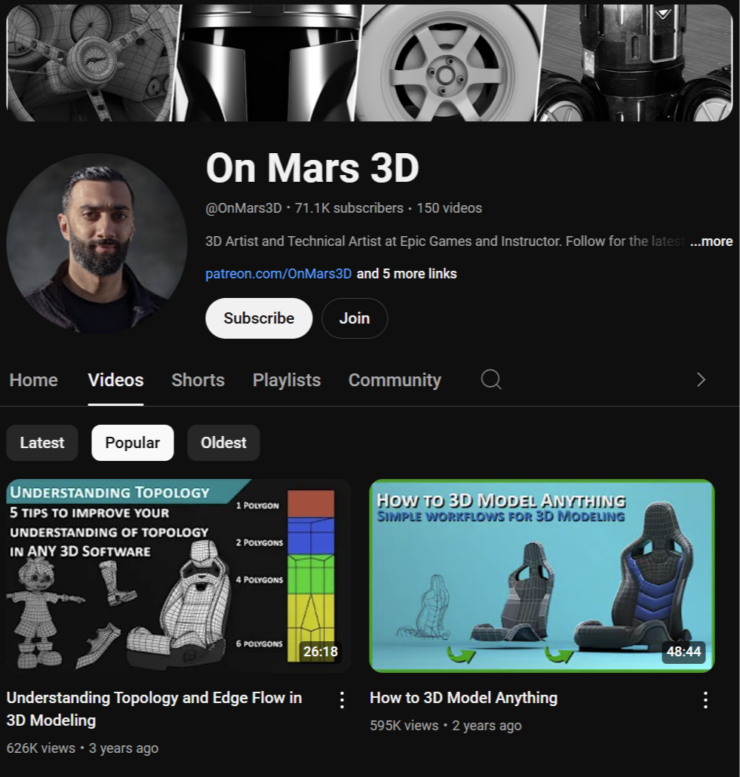
Task: Click the 3D Artist channel description text
Action: tap(445, 241)
